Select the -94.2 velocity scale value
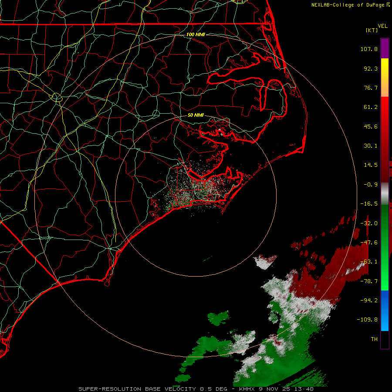The image size is (392, 392). 369,300
